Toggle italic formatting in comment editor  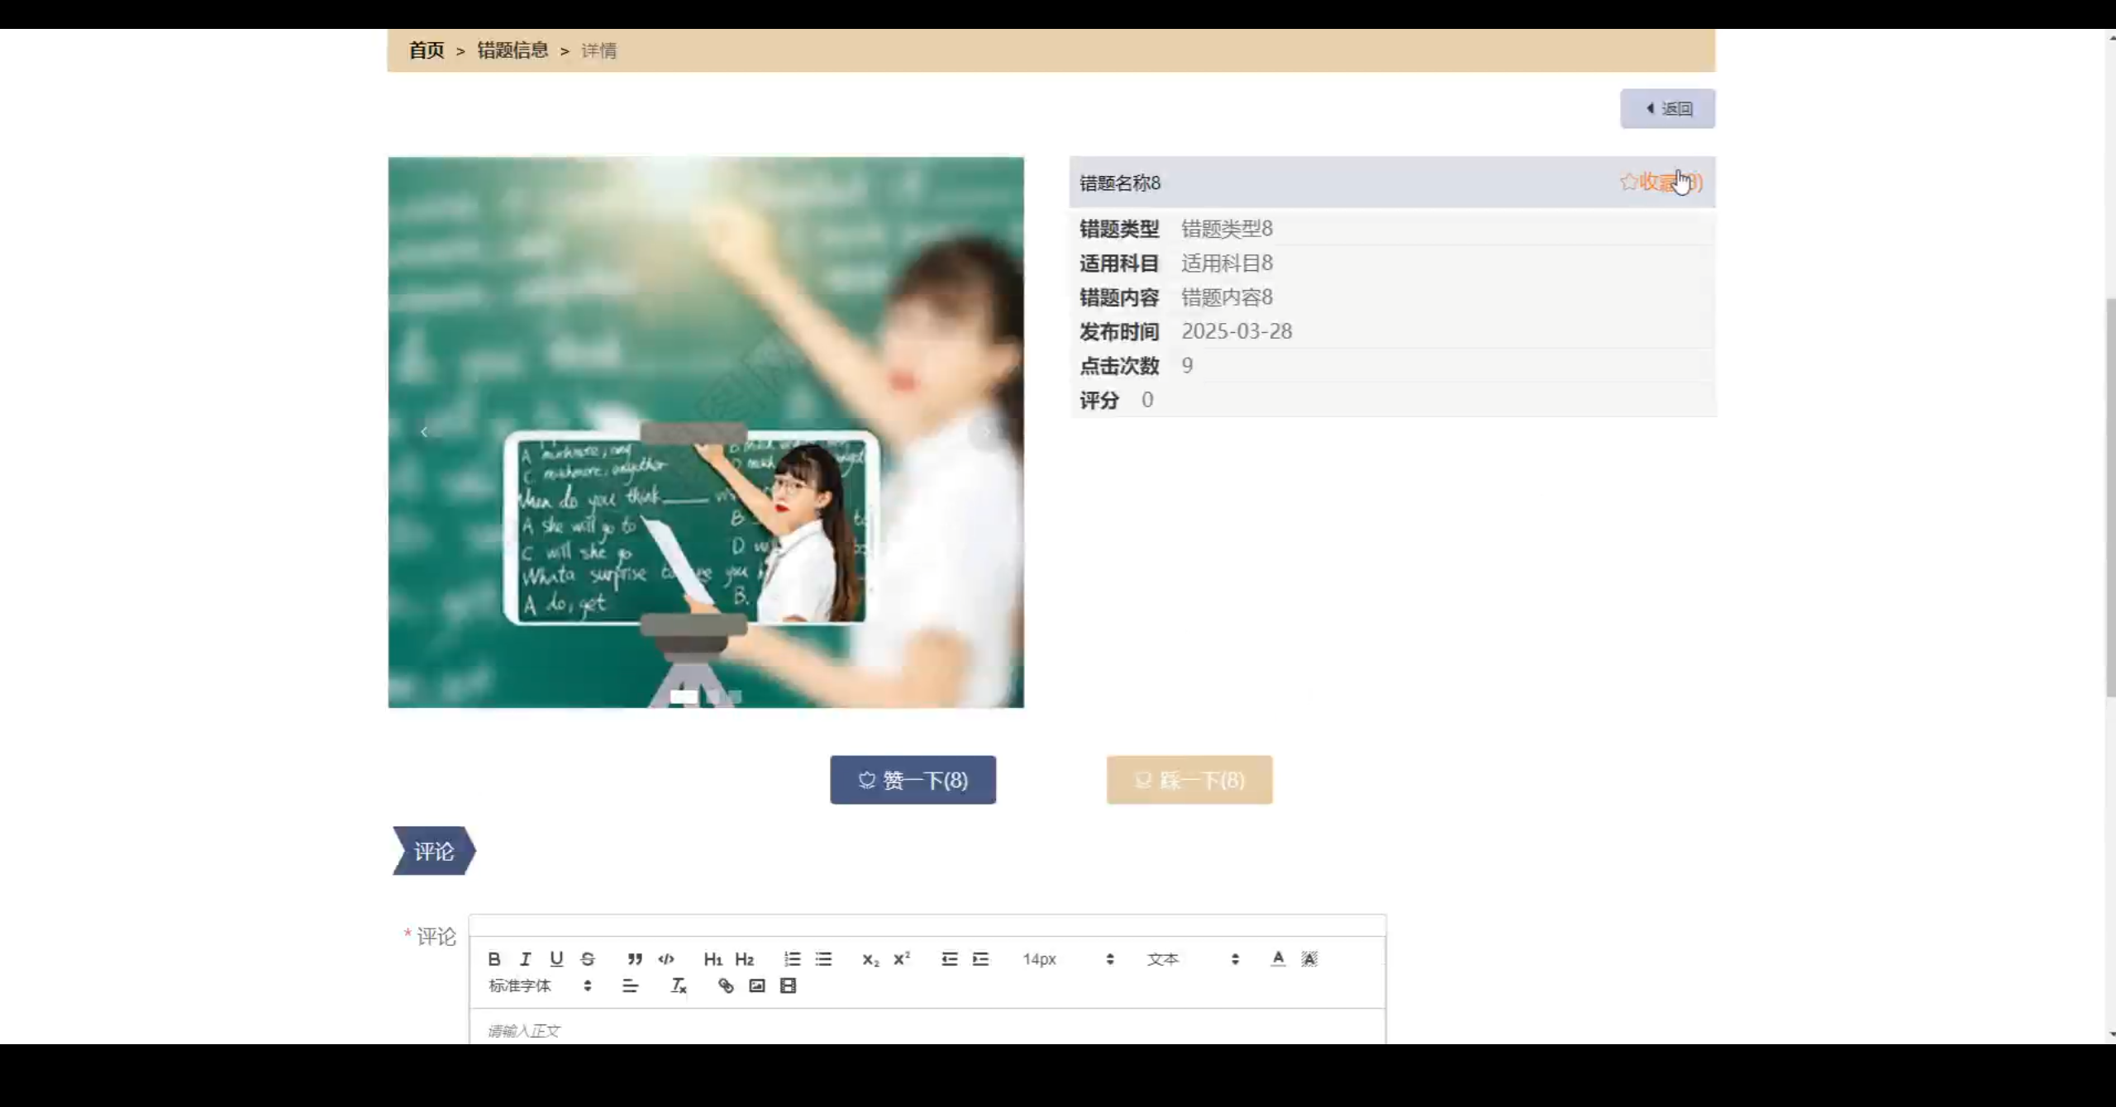[x=525, y=959]
